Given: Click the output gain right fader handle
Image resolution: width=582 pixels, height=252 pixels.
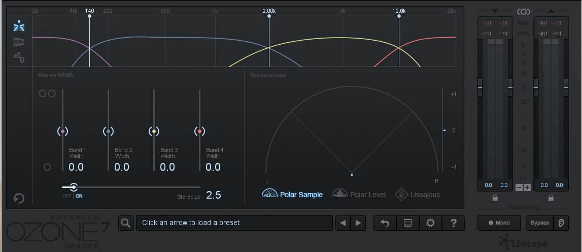Looking at the screenshot, I should 566,88.
